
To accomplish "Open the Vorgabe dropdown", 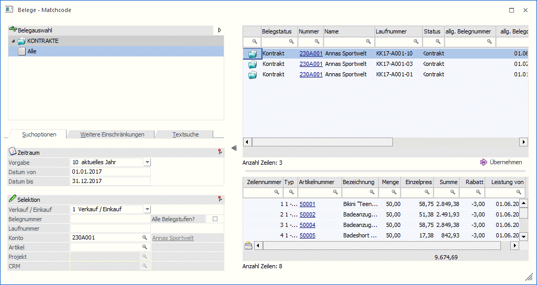I will point(147,162).
